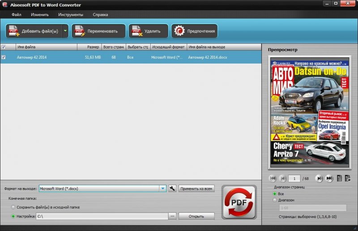
Task: Click the Добавить файл(ы) add PDF button
Action: click(x=34, y=31)
